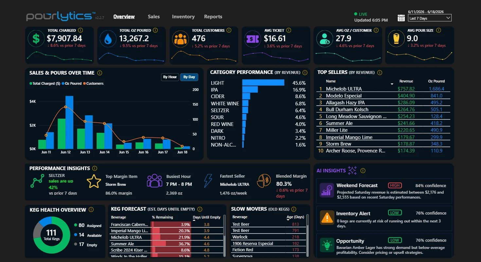
Task: Open the calendar icon beside the date range
Action: [x=401, y=18]
